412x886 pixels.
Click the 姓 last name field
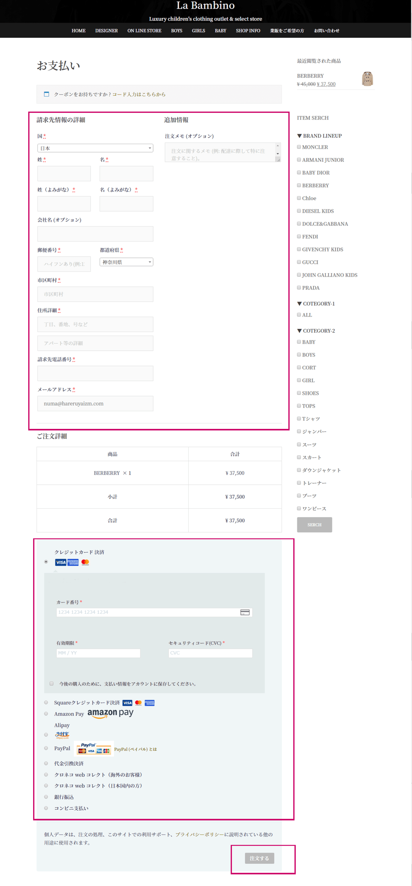coord(64,174)
